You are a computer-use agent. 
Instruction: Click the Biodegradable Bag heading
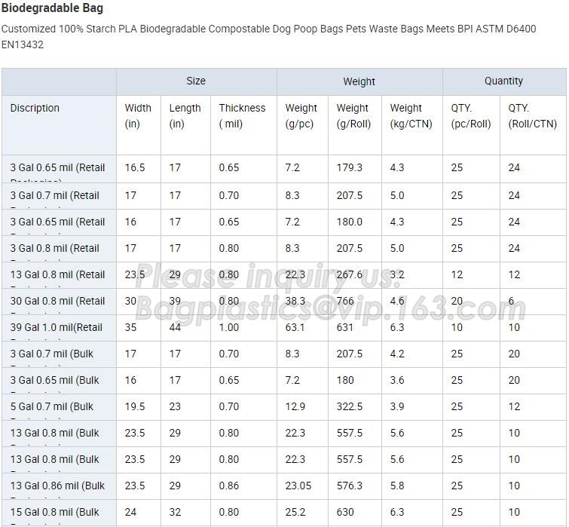(52, 8)
